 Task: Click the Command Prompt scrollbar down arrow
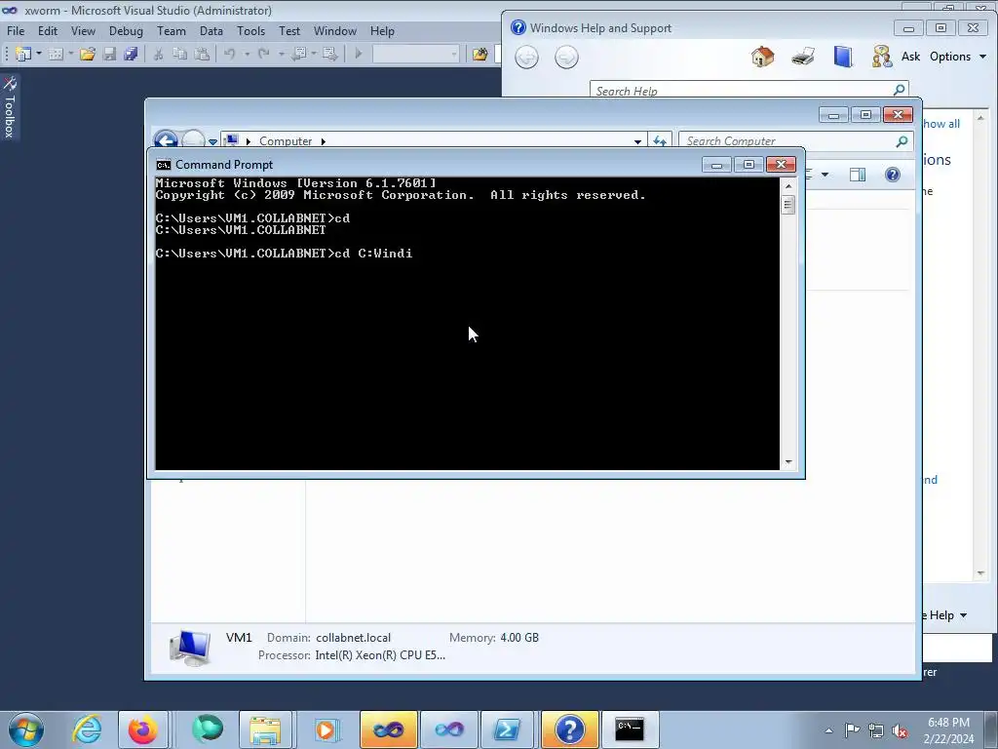788,462
